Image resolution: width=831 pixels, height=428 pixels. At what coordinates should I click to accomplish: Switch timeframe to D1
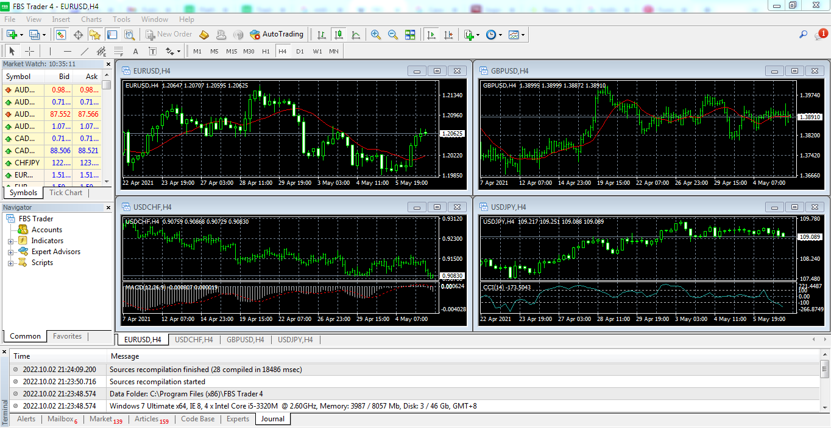coord(300,51)
